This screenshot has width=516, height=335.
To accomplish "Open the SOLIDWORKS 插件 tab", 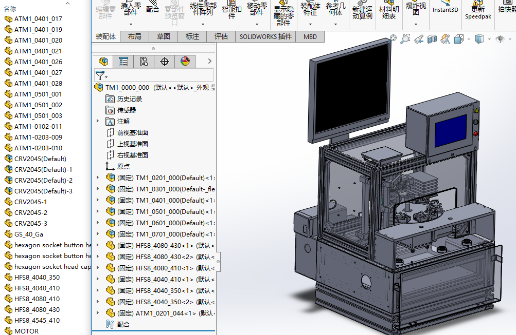I will (x=265, y=36).
